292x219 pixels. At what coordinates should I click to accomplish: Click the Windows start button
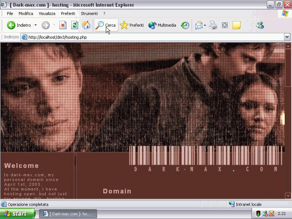coord(18,214)
